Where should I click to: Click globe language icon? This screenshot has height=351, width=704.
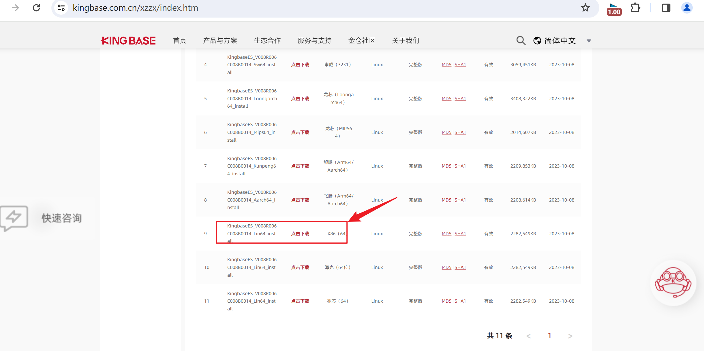537,41
